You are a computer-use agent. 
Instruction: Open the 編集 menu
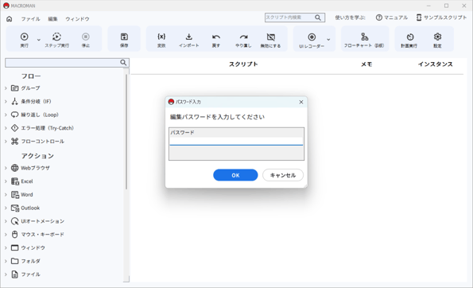52,19
